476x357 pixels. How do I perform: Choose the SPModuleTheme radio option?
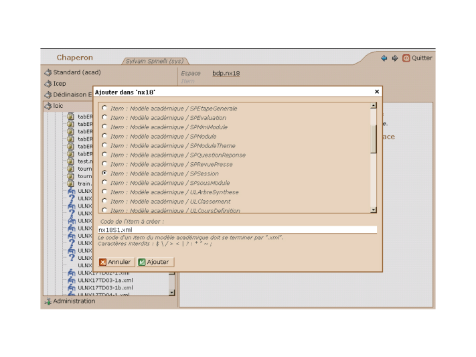point(104,145)
